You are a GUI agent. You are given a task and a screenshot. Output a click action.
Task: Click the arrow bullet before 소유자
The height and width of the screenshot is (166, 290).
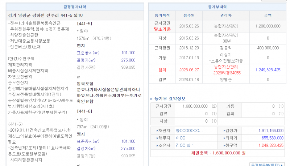point(157,145)
